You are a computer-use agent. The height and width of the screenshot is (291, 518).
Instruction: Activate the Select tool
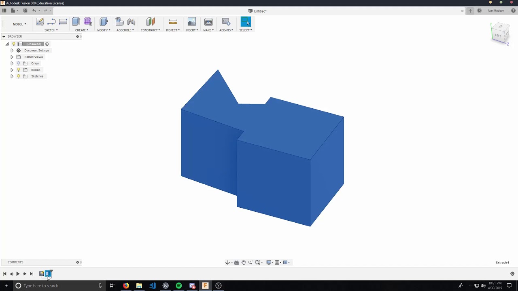coord(246,22)
